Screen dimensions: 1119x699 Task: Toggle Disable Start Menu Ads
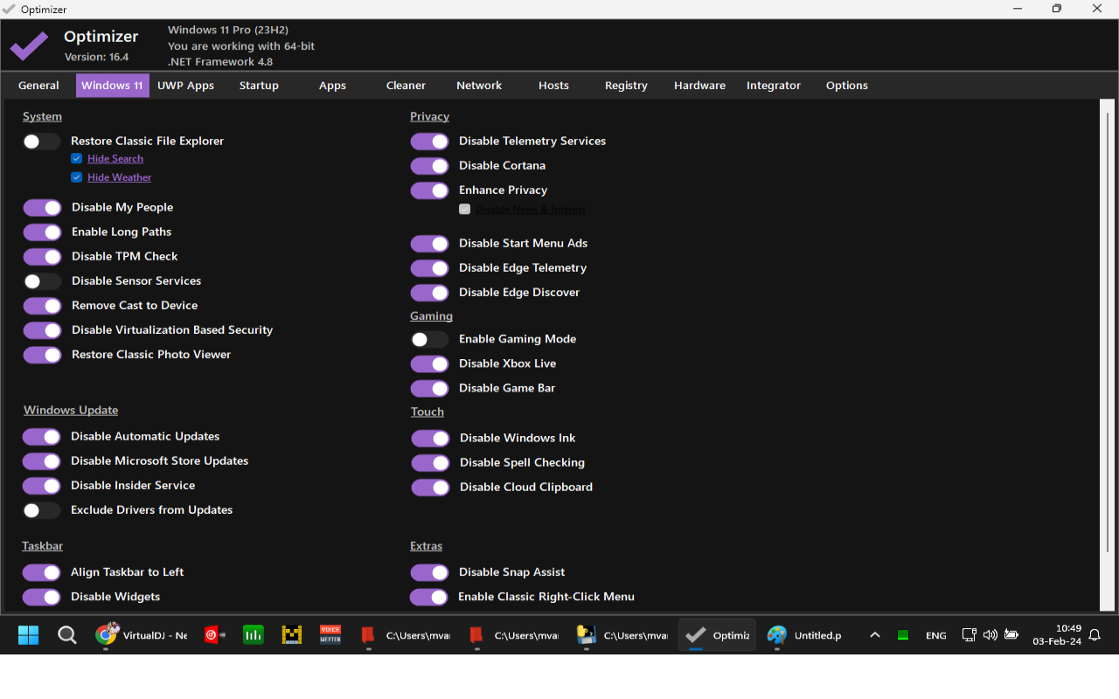(429, 244)
